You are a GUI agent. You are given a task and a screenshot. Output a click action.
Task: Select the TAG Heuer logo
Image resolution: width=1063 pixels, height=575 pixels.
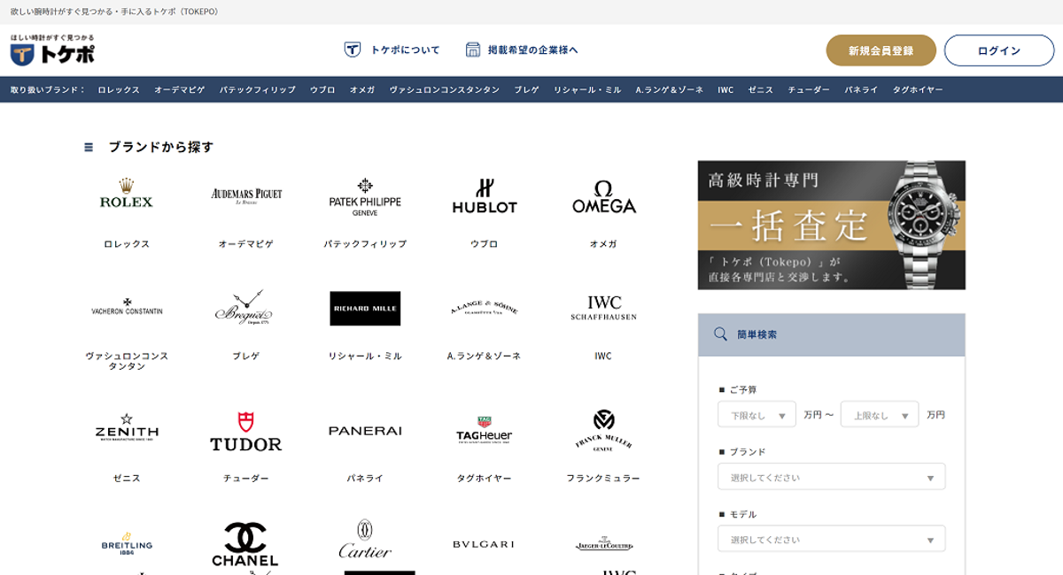tap(485, 431)
